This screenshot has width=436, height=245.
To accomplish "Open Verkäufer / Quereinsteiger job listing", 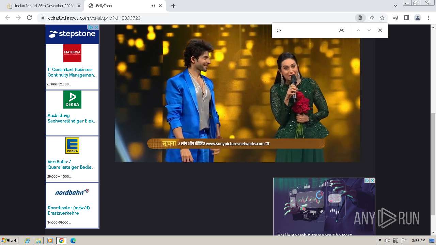I will 71,164.
